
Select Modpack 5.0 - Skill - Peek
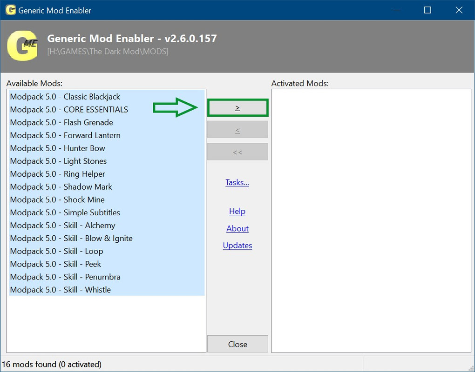107,264
